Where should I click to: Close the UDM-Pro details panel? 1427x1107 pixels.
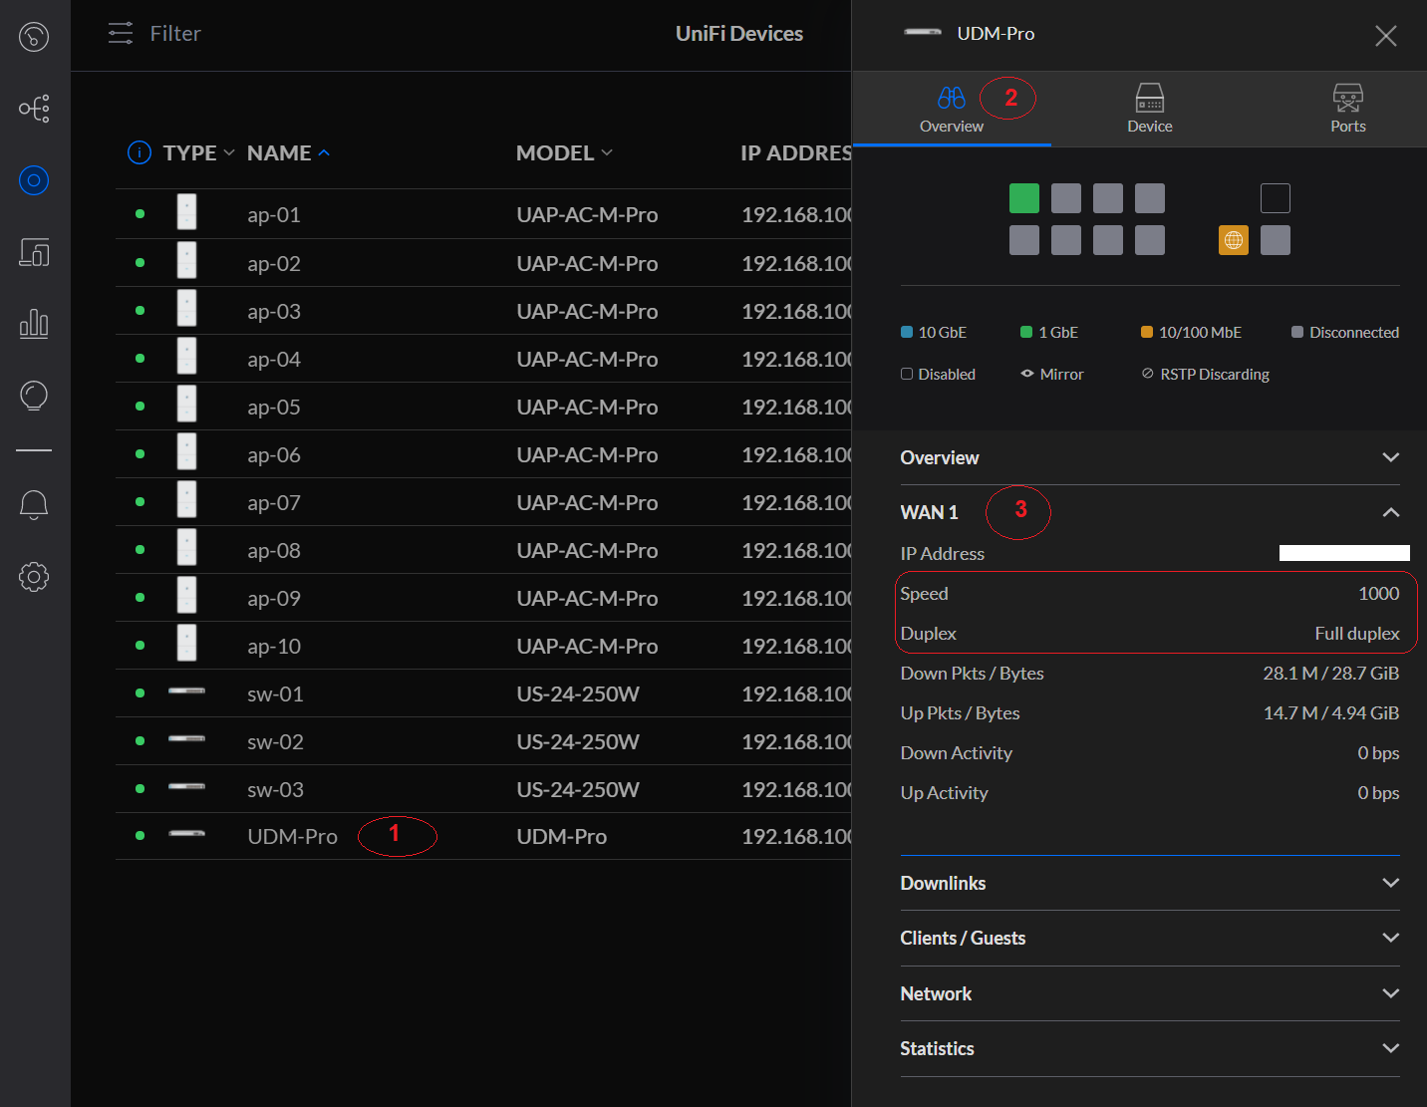click(x=1385, y=36)
